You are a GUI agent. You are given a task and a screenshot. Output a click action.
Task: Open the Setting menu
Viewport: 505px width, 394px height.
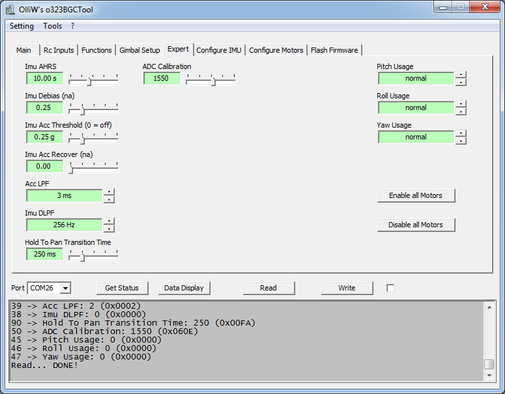[x=22, y=26]
